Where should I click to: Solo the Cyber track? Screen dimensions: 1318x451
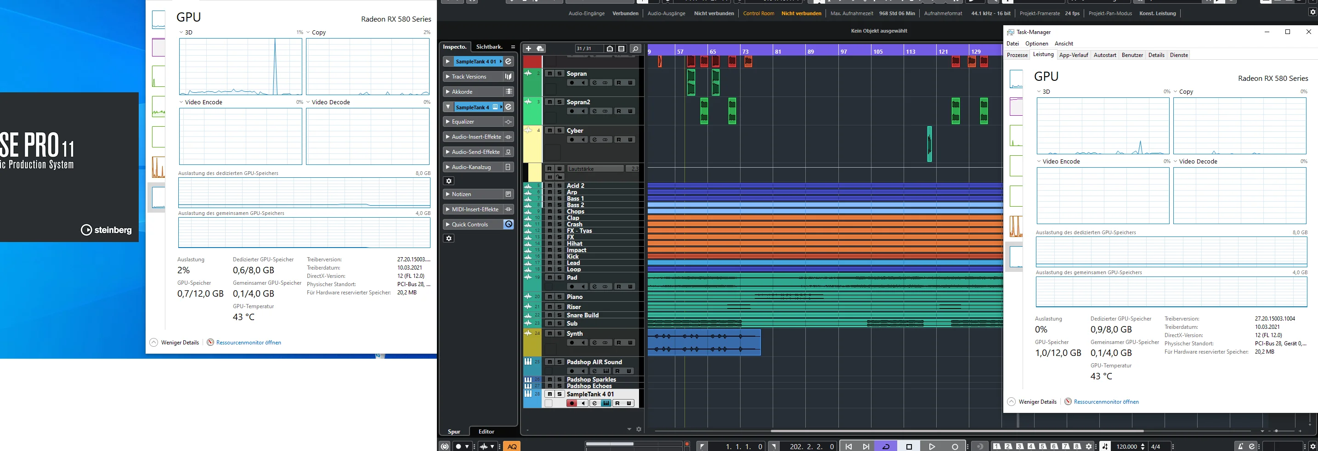560,130
